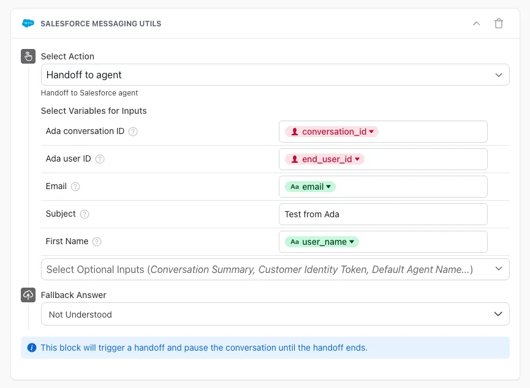The height and width of the screenshot is (388, 530).
Task: Open the conversation_id variable chip
Action: pos(331,132)
